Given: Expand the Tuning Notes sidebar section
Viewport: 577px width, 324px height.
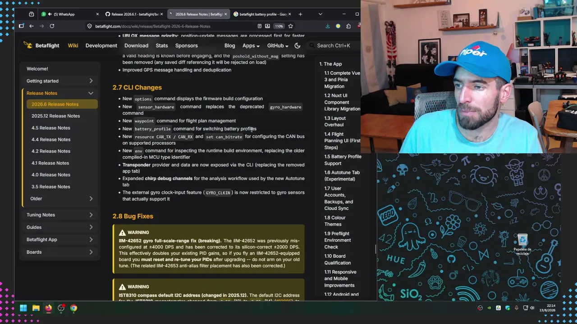Looking at the screenshot, I should point(60,215).
